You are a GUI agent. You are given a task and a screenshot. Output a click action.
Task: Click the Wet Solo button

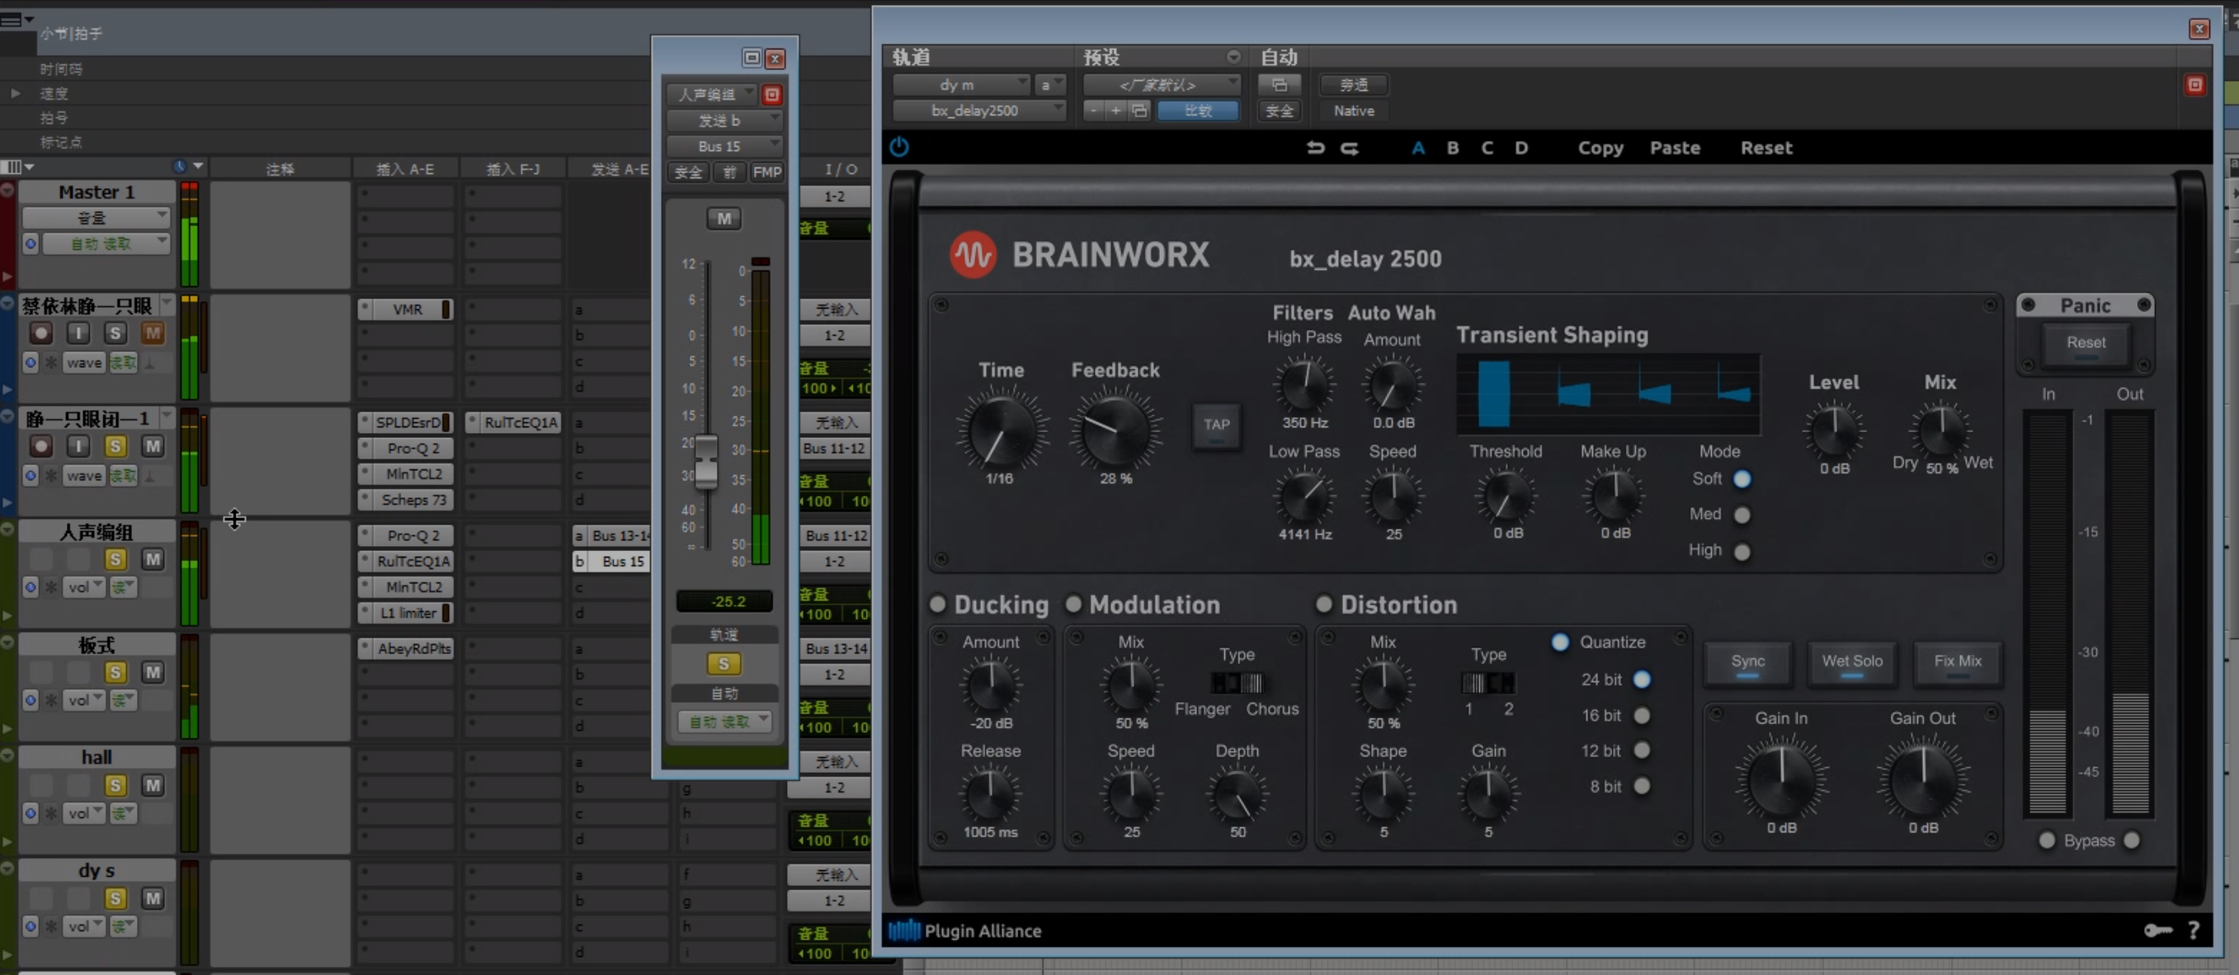pos(1851,662)
